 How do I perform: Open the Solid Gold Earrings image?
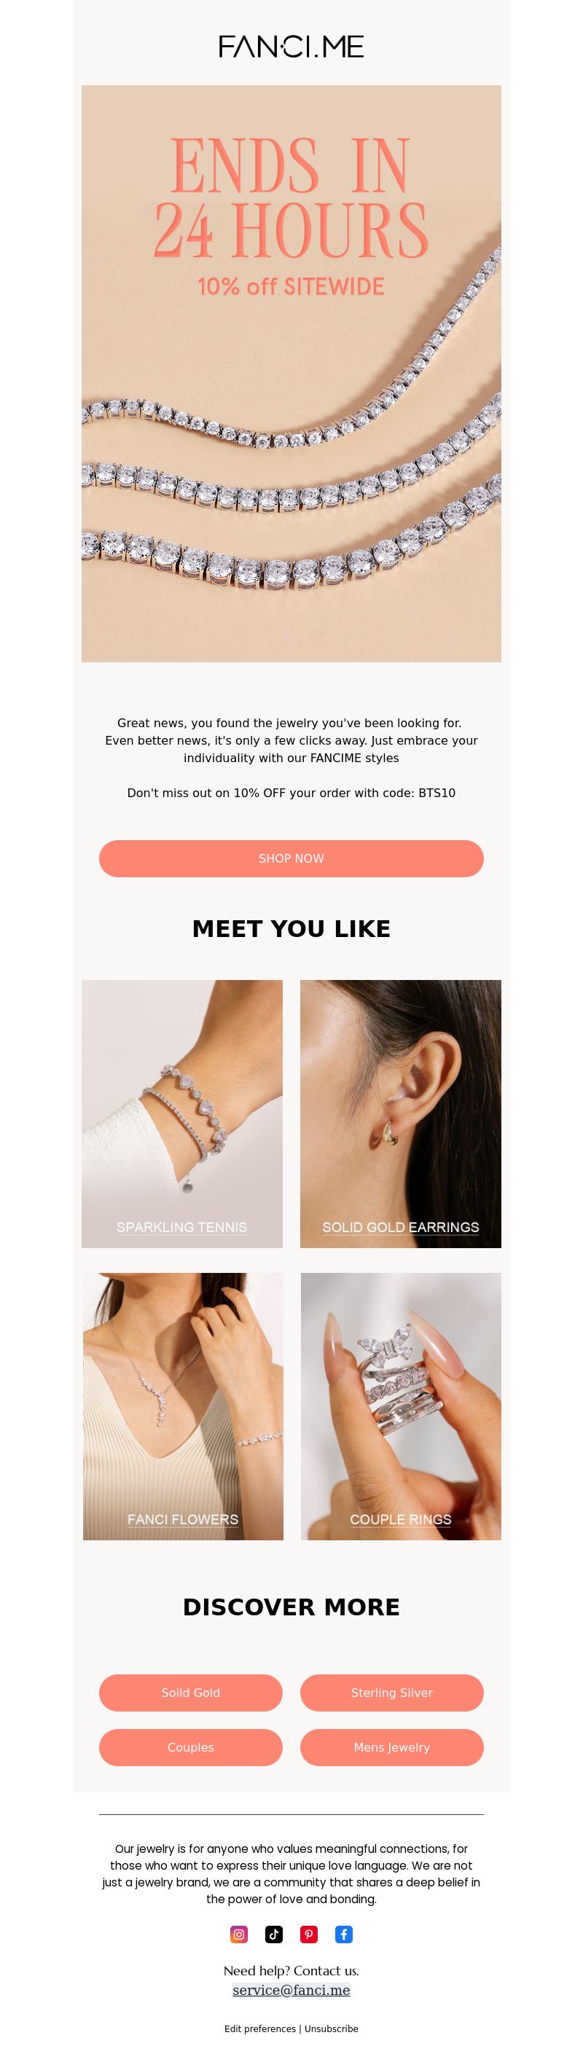400,1113
